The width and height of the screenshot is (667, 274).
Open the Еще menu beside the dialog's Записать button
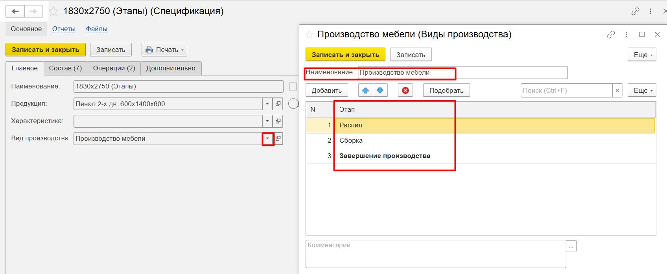click(x=642, y=55)
